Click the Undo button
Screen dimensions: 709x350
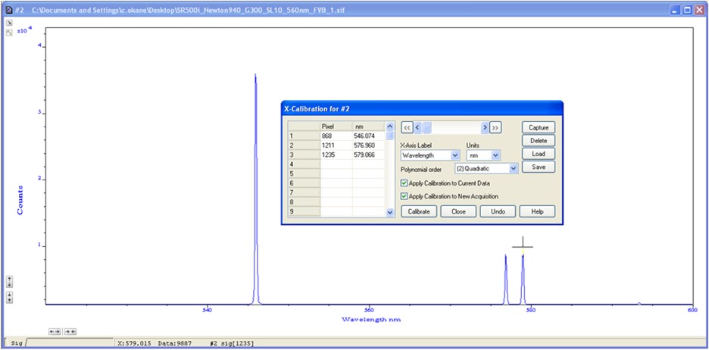(498, 211)
